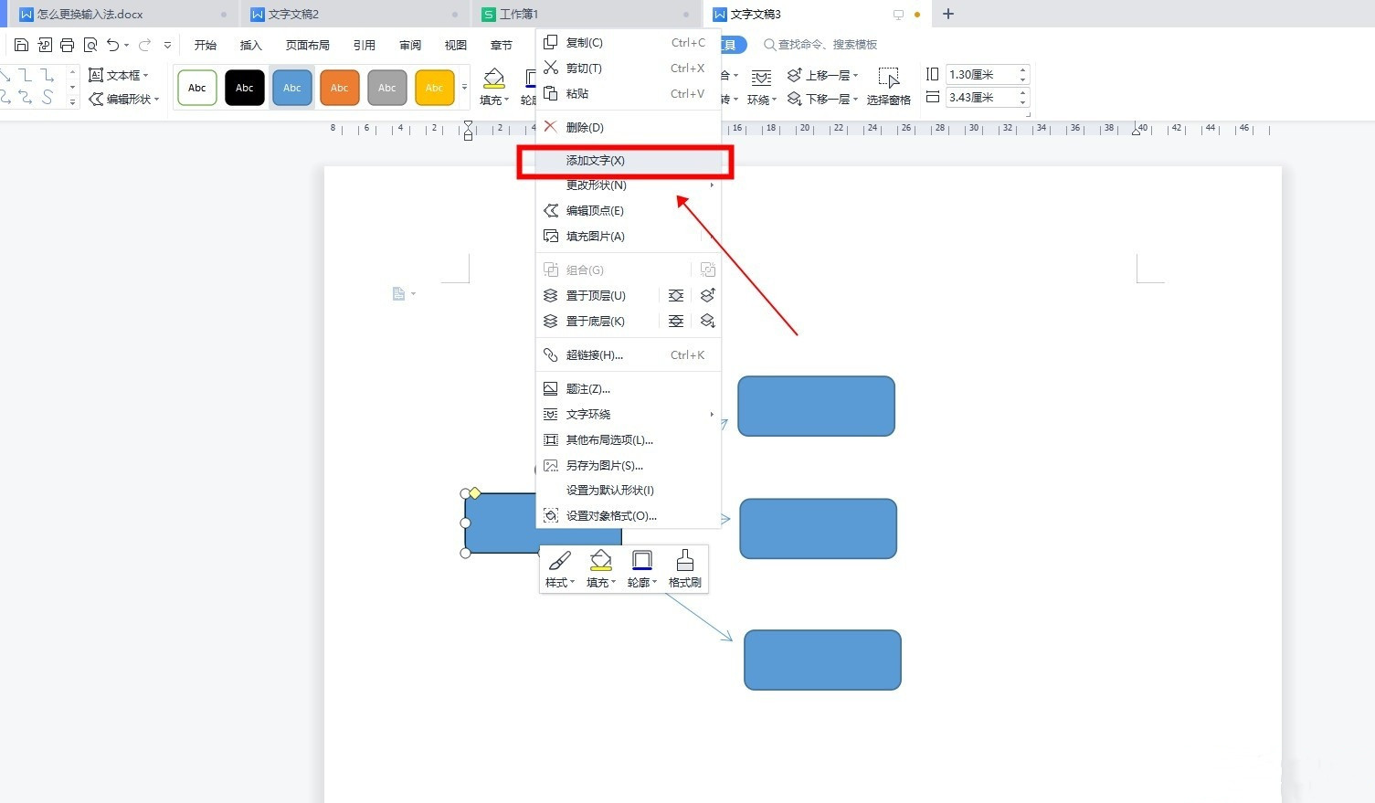Open the Fill (填充) tool in floating toolbar
The image size is (1375, 803).
(600, 566)
